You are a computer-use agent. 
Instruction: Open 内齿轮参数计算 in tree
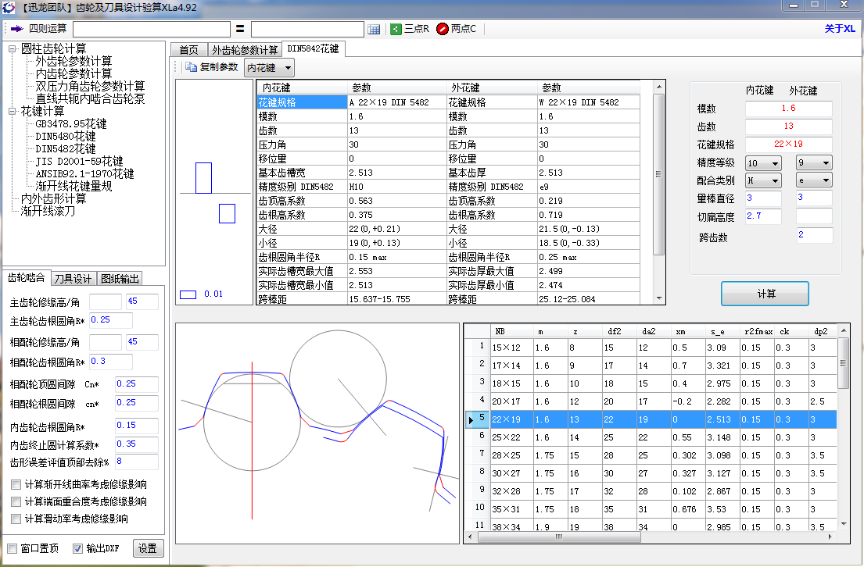coord(73,73)
